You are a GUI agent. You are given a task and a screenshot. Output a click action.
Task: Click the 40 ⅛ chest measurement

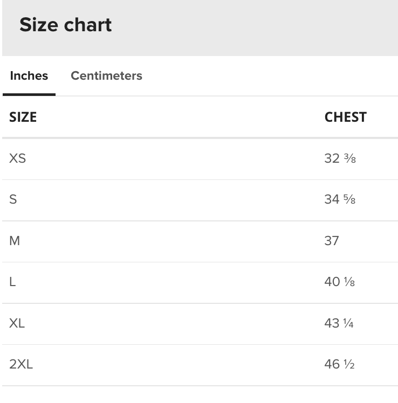click(340, 282)
